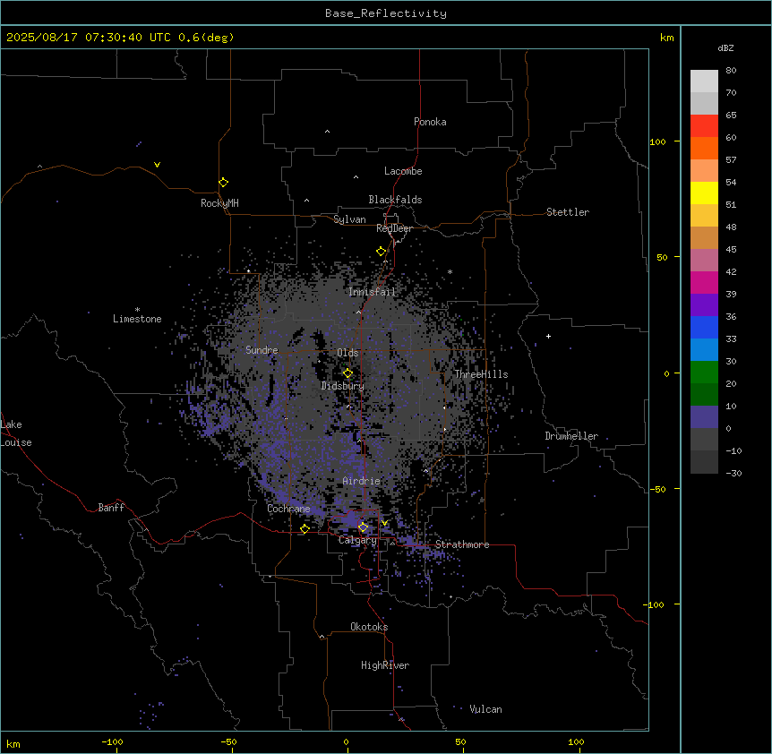Click the white plus marker north of Drumheller
The height and width of the screenshot is (754, 772).
(x=548, y=336)
